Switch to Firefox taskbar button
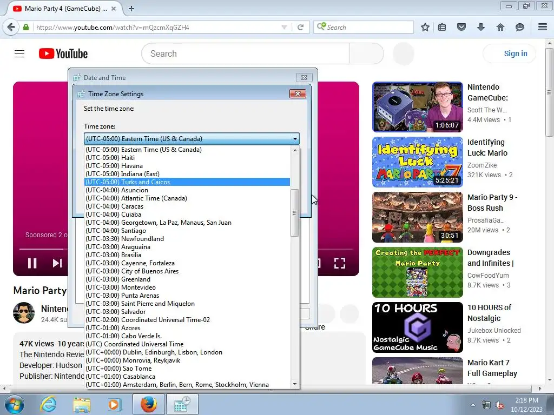This screenshot has width=554, height=415. click(x=149, y=404)
